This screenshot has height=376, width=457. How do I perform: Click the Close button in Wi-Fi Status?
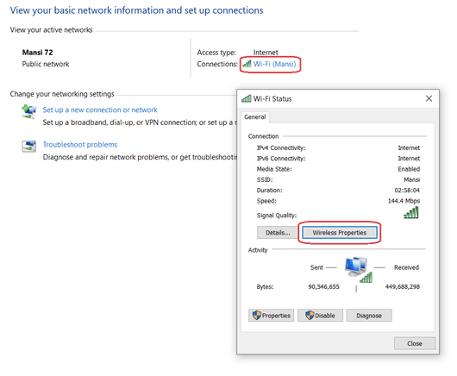coord(415,343)
